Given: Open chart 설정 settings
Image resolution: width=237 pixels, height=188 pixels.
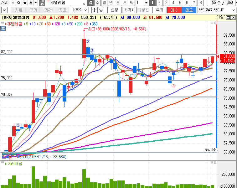Looking at the screenshot, I should click(114, 10).
